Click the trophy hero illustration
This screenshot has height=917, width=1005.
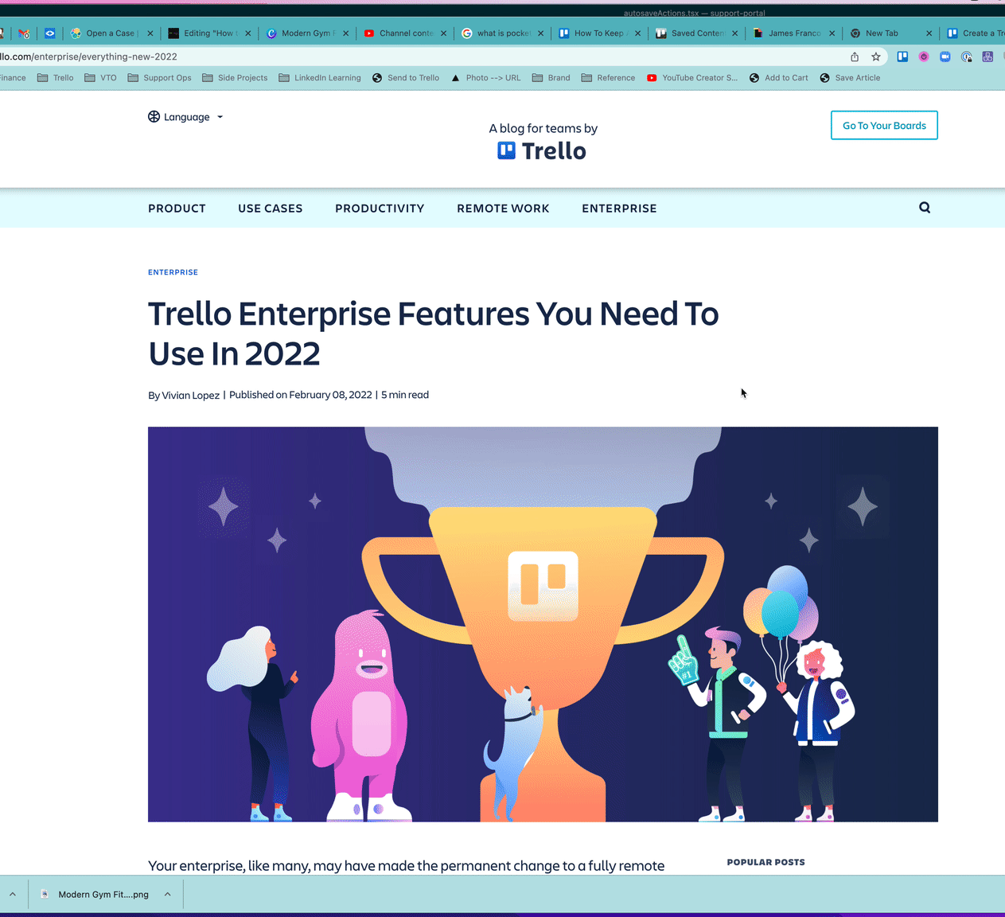[543, 624]
